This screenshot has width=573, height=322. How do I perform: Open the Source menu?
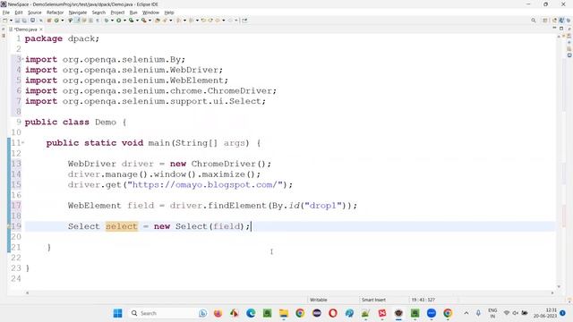click(x=35, y=13)
